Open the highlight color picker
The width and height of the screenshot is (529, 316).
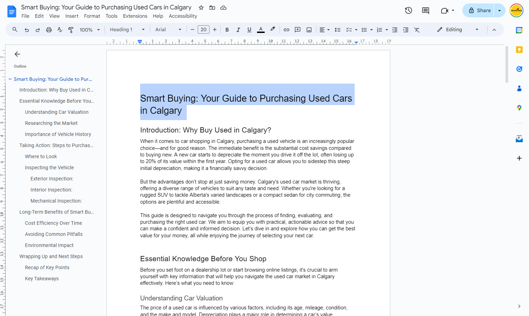[273, 30]
